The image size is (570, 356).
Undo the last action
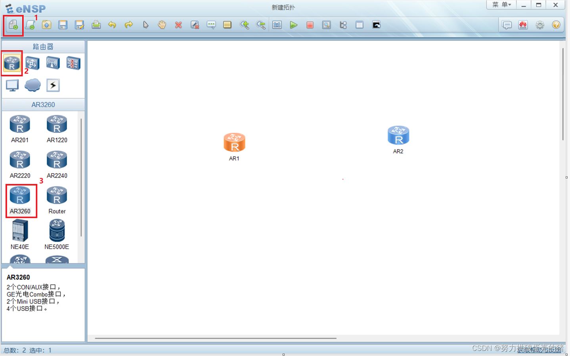pyautogui.click(x=112, y=25)
